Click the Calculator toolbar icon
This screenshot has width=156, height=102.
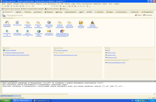(69, 6)
